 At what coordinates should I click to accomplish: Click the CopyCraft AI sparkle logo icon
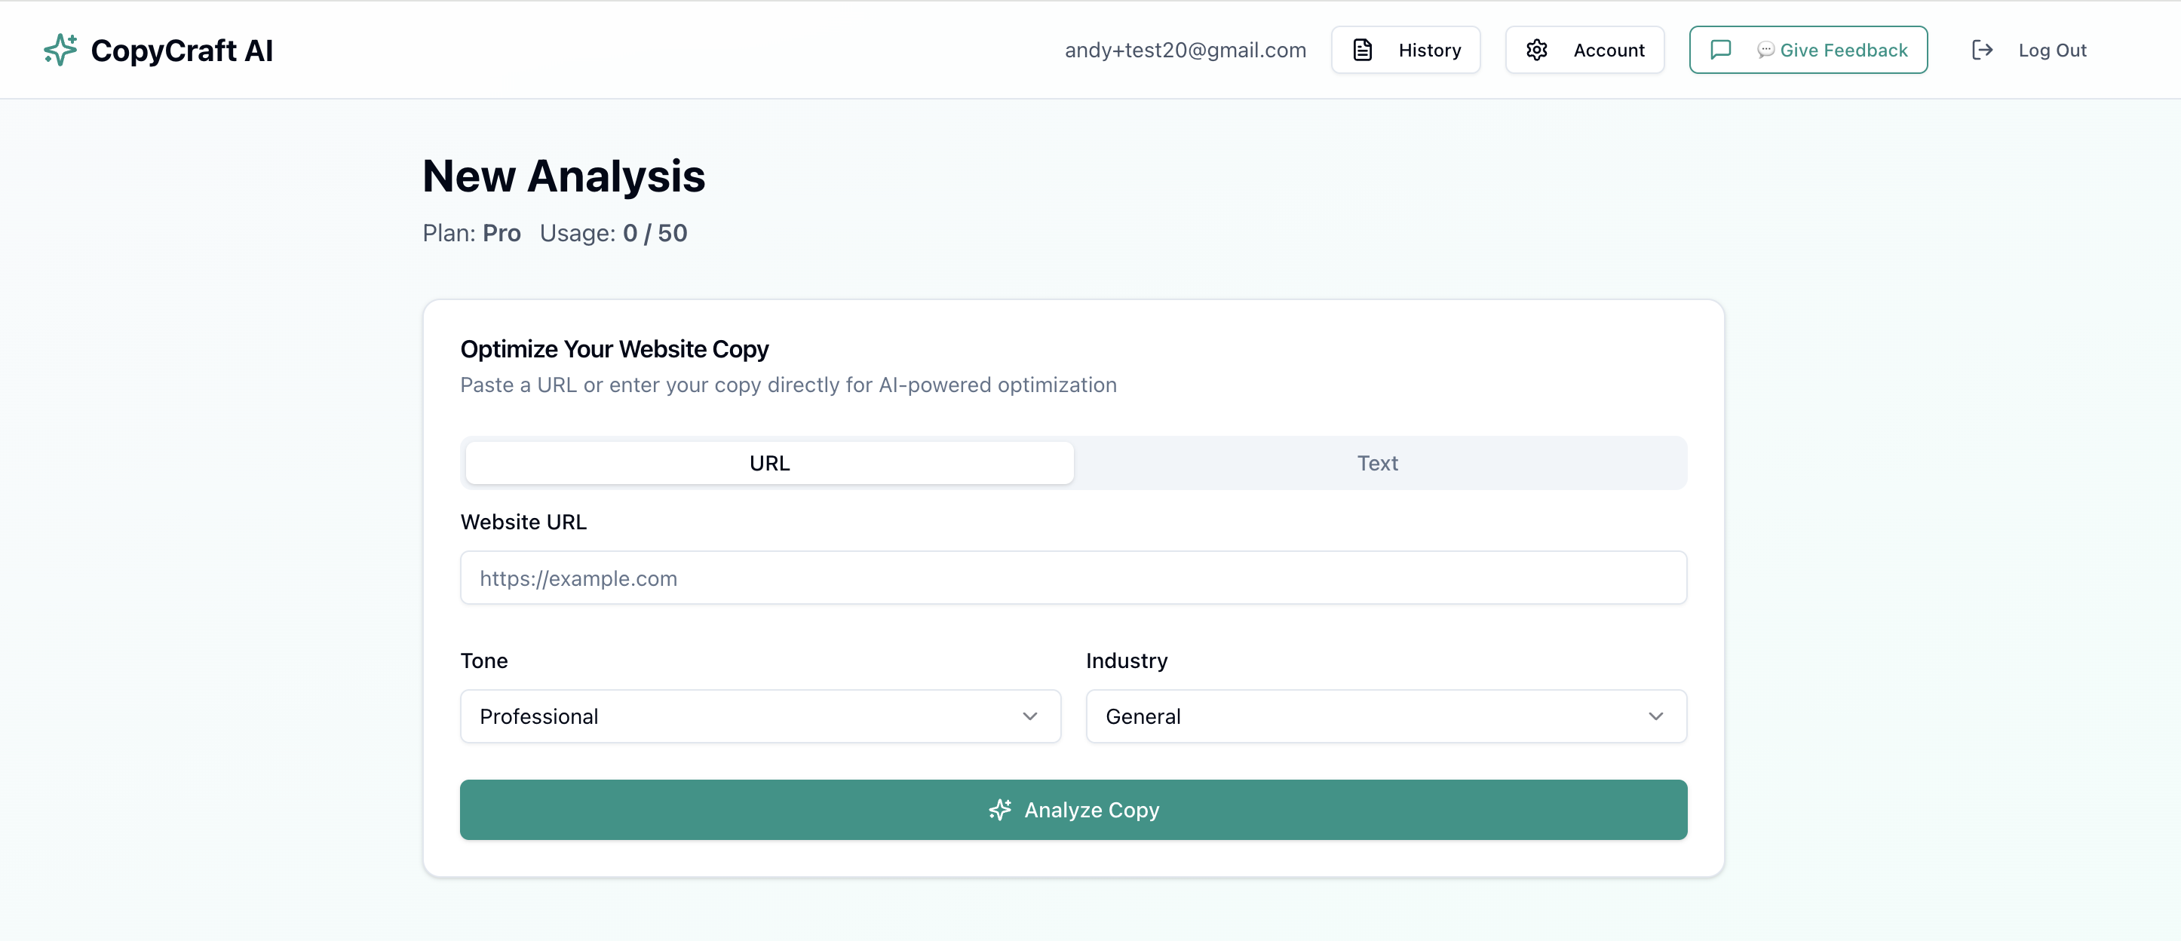(x=60, y=50)
